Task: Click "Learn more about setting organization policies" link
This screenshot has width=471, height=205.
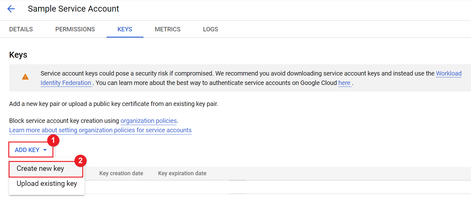Action: tap(100, 130)
